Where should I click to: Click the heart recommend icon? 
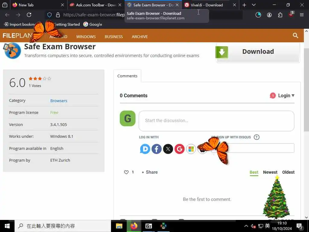pos(126,172)
